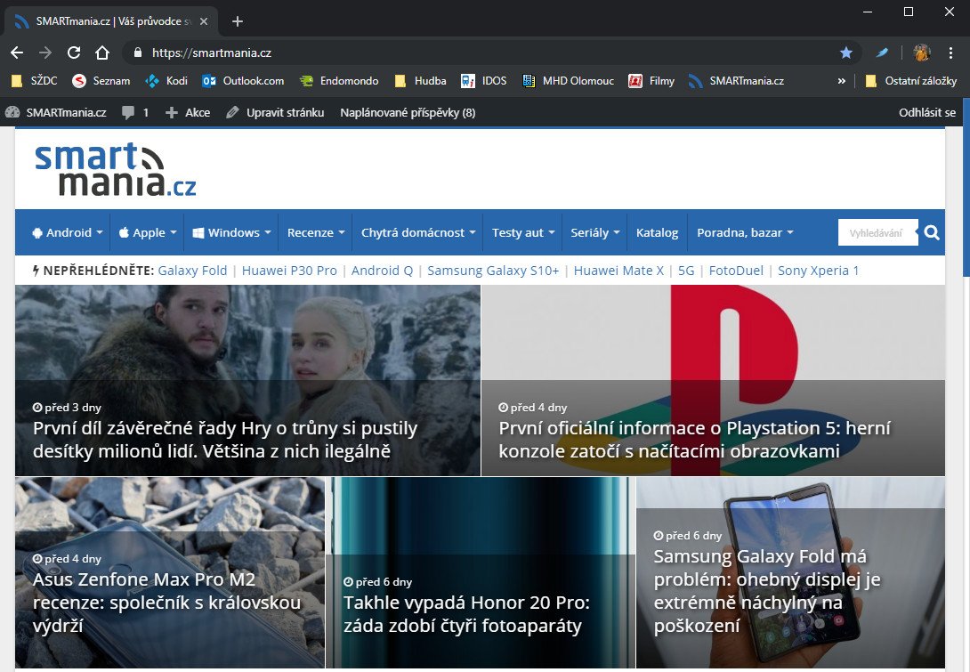Open the Outlook.com bookmark

(x=243, y=81)
